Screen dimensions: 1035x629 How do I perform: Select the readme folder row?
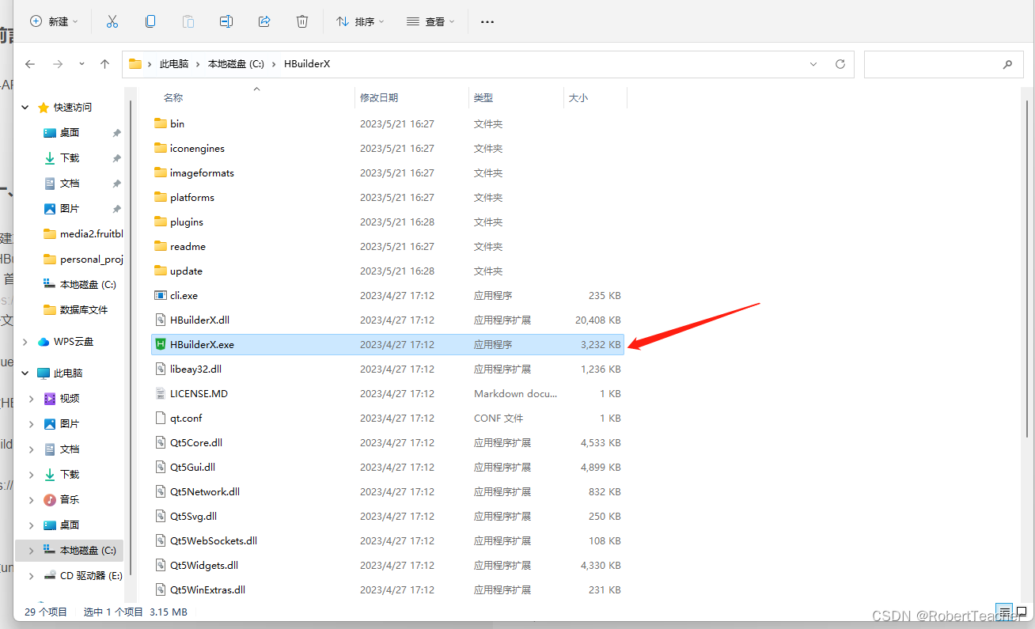click(388, 246)
